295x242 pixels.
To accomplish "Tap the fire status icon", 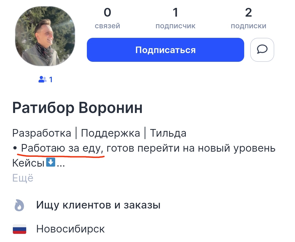I will point(19,206).
